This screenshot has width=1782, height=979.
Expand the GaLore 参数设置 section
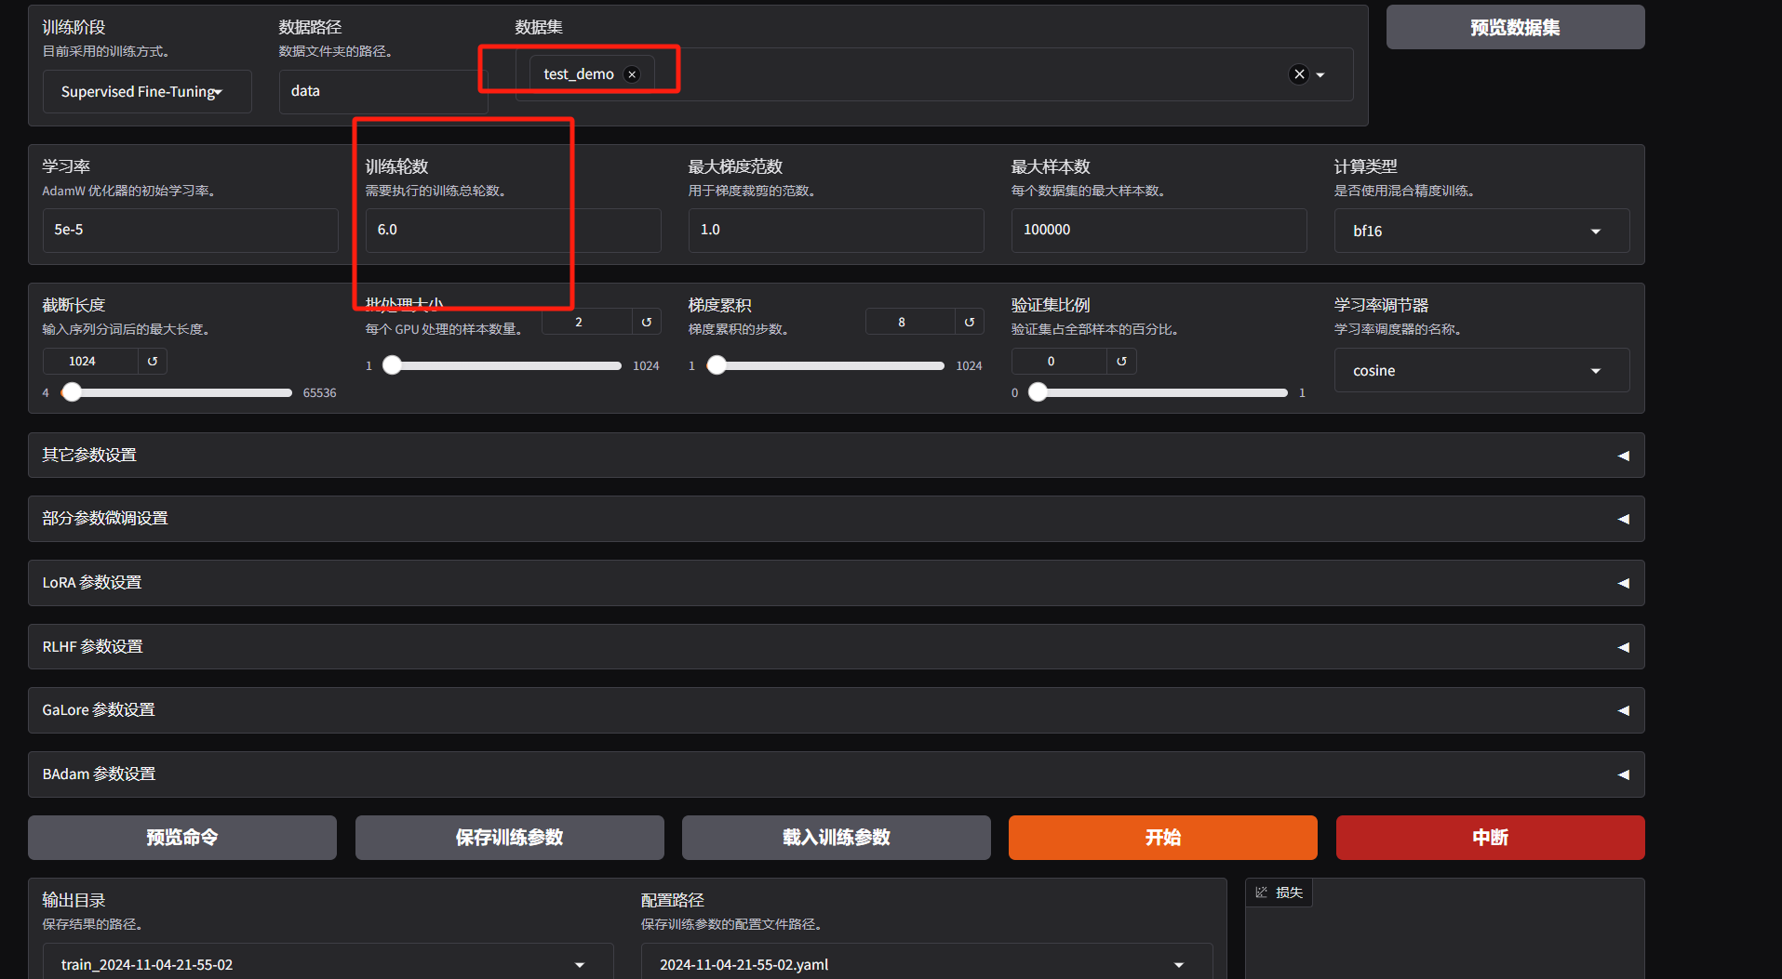pos(836,710)
